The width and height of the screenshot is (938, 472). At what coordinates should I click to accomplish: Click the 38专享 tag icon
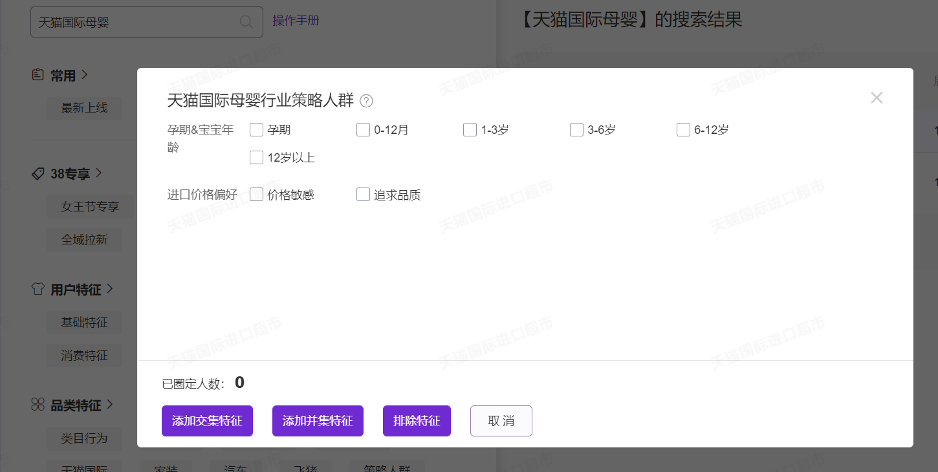pyautogui.click(x=38, y=173)
